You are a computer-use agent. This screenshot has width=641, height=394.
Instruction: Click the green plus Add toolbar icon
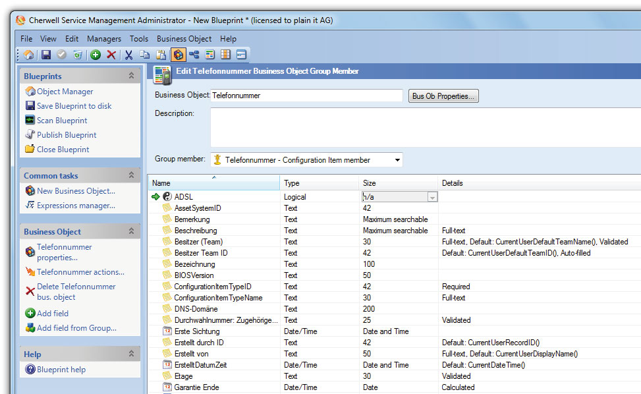[96, 55]
